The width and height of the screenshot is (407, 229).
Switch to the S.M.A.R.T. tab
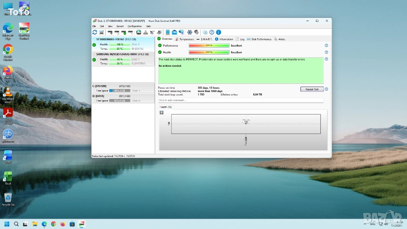pyautogui.click(x=206, y=39)
